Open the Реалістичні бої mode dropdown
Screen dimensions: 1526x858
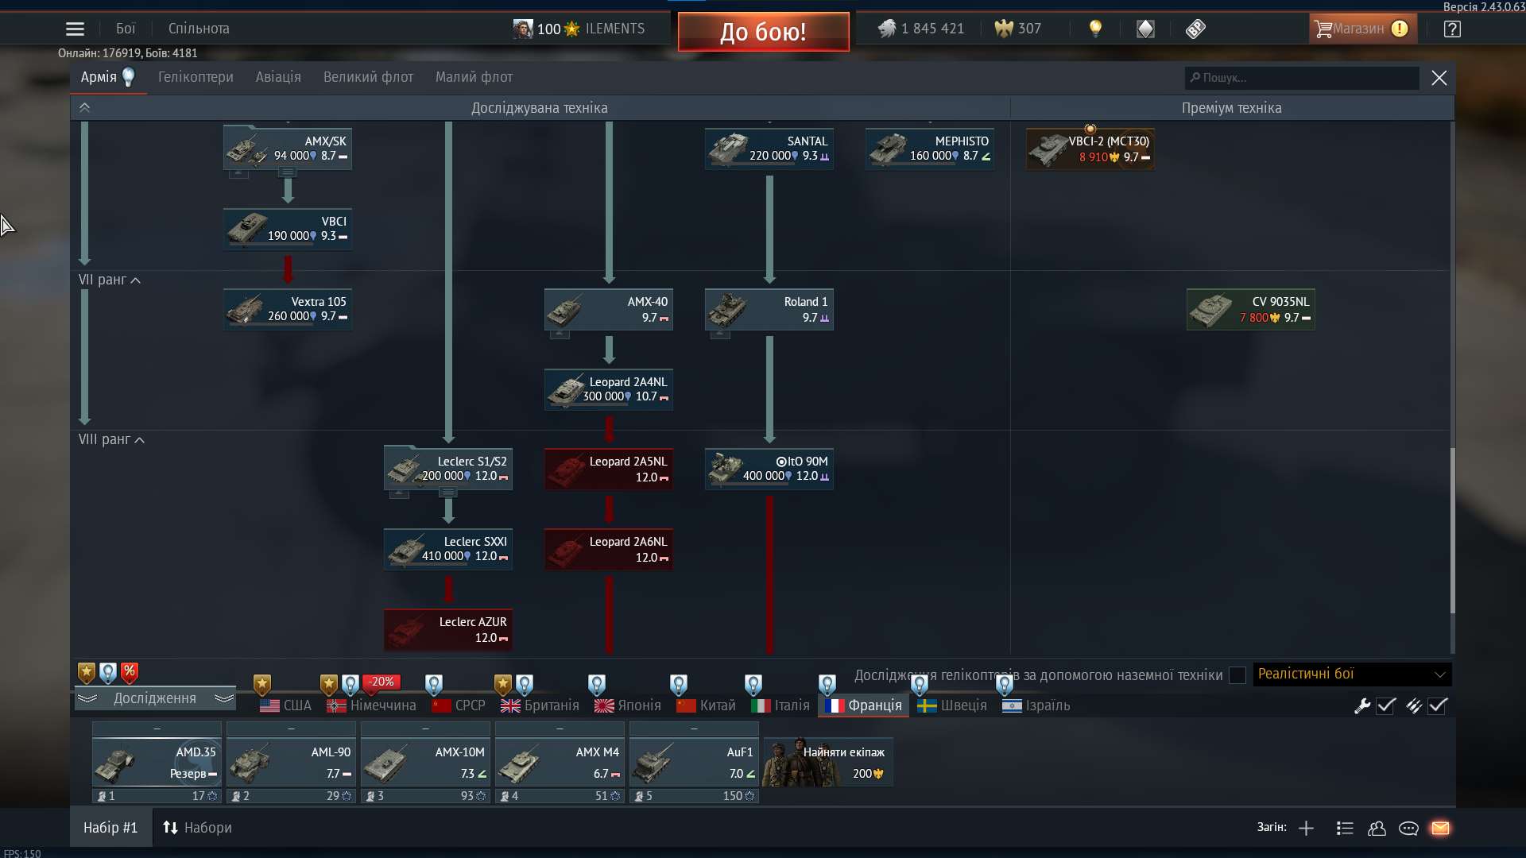click(x=1352, y=674)
